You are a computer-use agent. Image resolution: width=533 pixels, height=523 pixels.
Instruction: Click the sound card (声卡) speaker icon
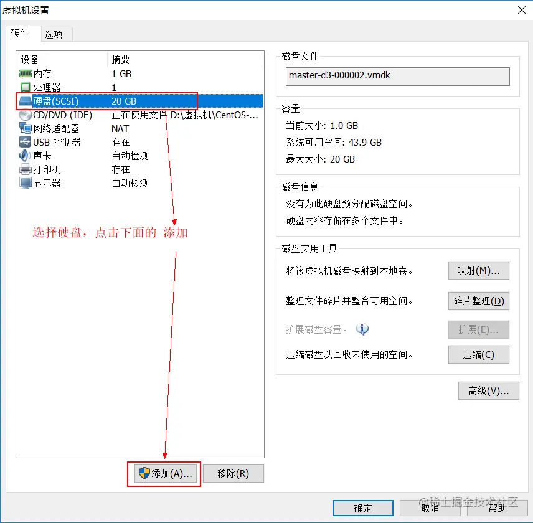tap(25, 156)
